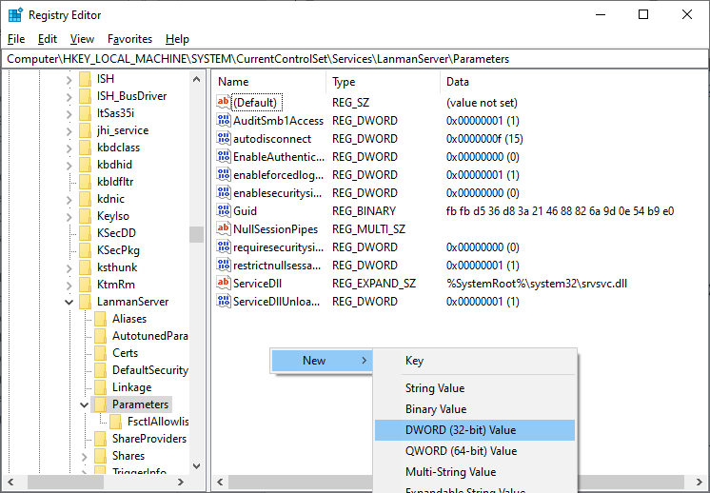Click the (Default) string value icon
The width and height of the screenshot is (710, 493).
pyautogui.click(x=224, y=103)
